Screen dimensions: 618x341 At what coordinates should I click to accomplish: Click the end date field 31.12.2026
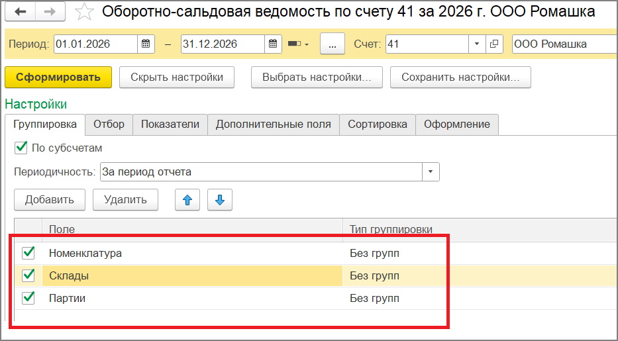[x=223, y=44]
